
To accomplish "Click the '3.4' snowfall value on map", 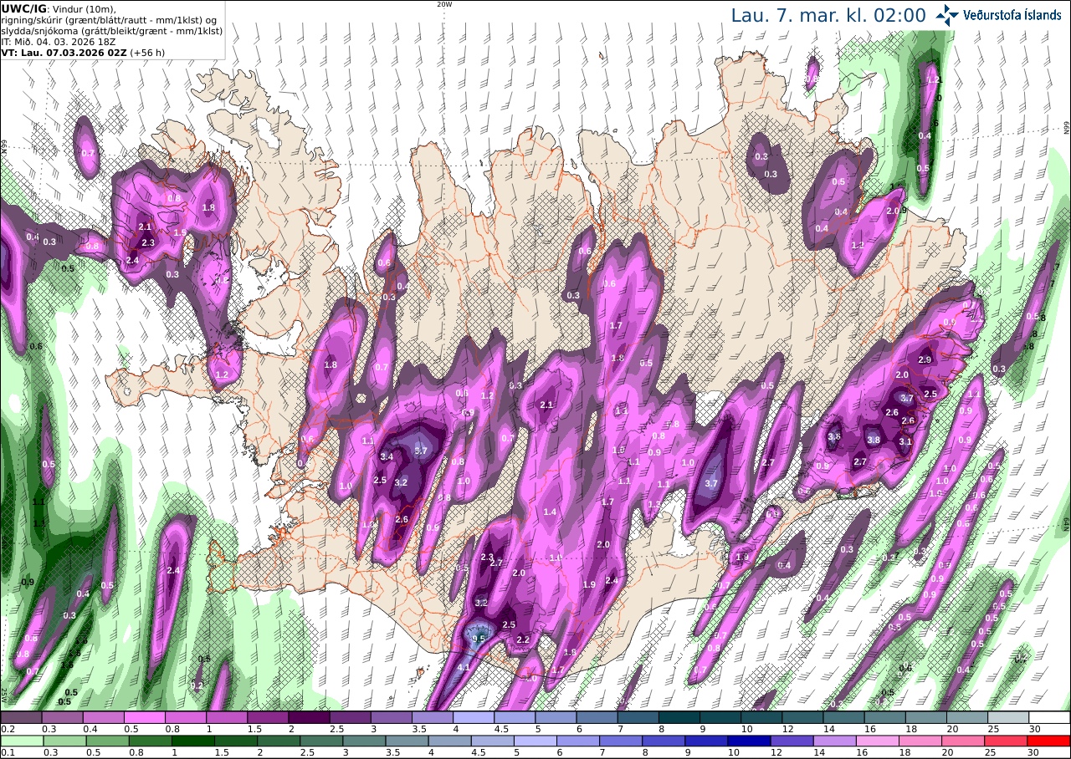I will point(387,457).
